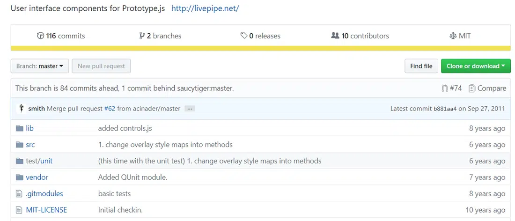Image resolution: width=515 pixels, height=221 pixels.
Task: Open the src folder
Action: click(30, 145)
